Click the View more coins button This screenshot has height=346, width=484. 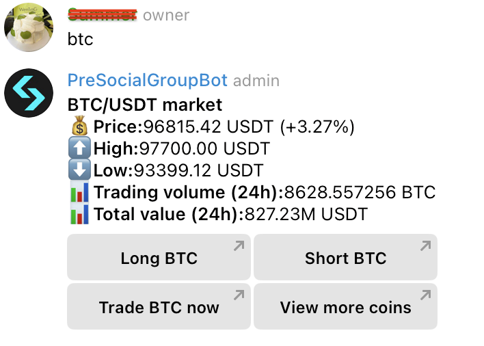click(345, 306)
